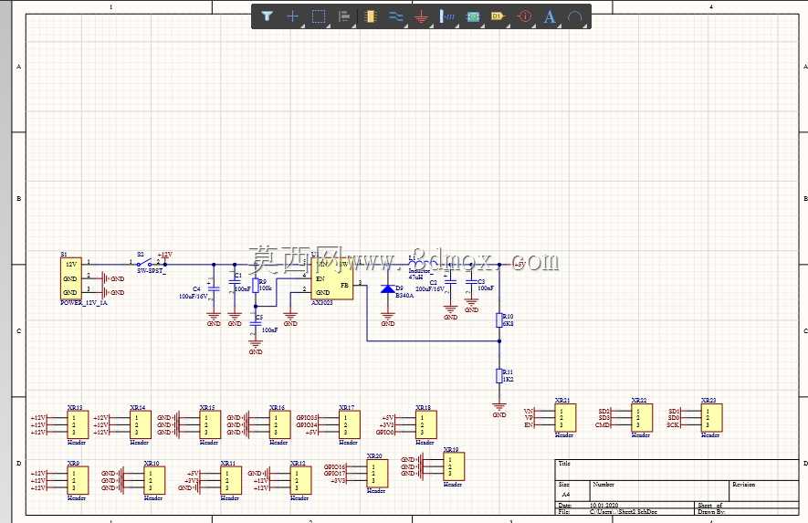Image resolution: width=808 pixels, height=523 pixels.
Task: Click the Sheet2.SchDoc file path text
Action: [624, 512]
